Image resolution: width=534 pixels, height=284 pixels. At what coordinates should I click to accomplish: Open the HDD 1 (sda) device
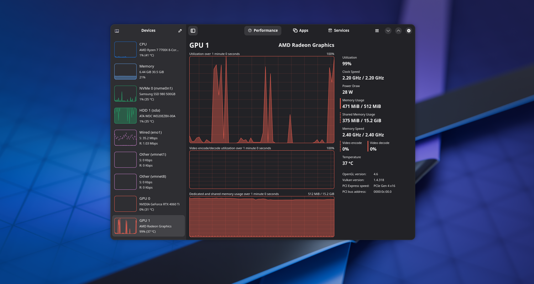pos(148,116)
